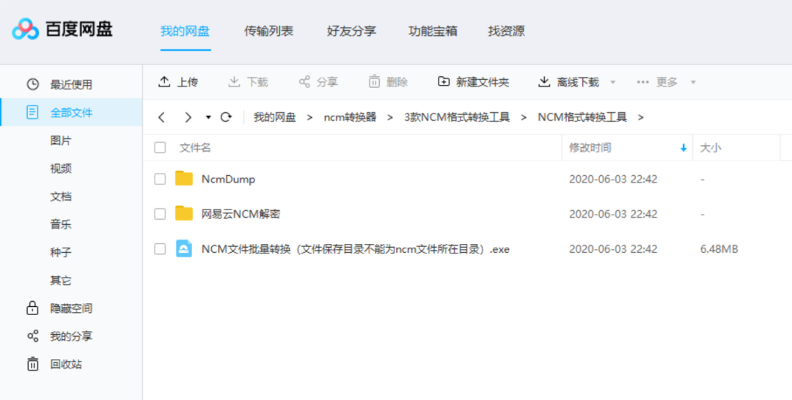Click the 离线下载 button label
This screenshot has height=400, width=792.
click(578, 82)
